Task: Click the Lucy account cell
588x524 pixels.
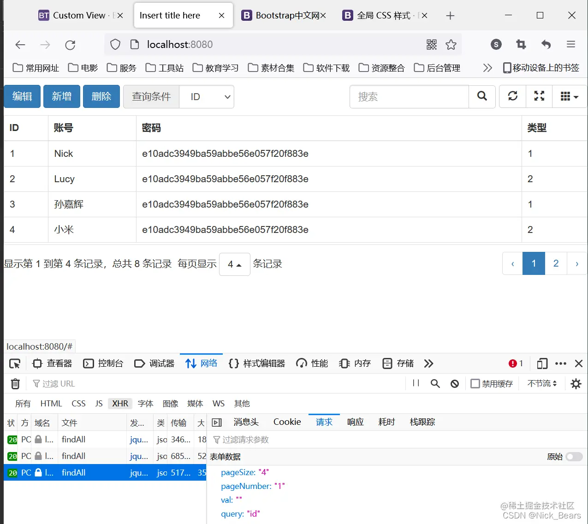Action: [92, 179]
